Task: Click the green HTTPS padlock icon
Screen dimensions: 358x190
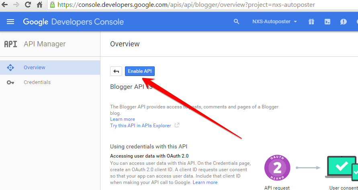Action: point(52,4)
